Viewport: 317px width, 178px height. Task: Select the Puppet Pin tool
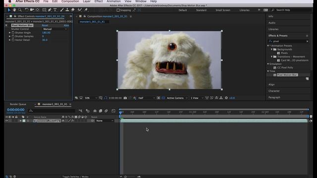click(86, 10)
